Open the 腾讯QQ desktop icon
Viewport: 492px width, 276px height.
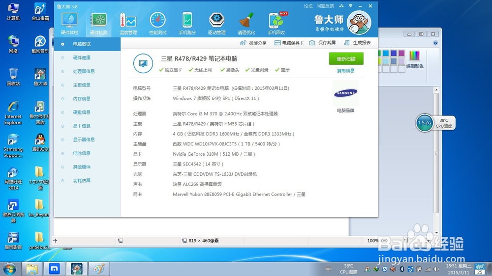pyautogui.click(x=40, y=142)
